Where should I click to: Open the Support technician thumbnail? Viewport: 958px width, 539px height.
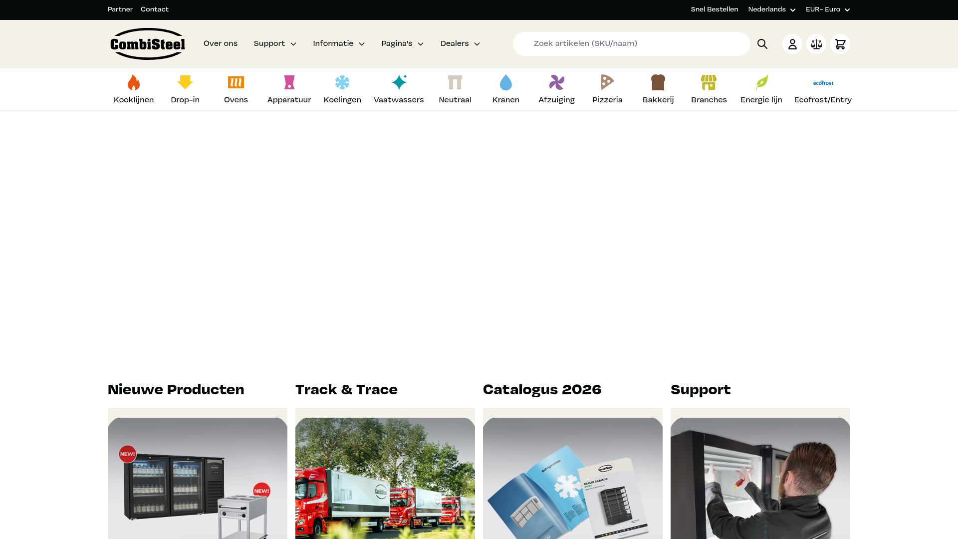(760, 478)
